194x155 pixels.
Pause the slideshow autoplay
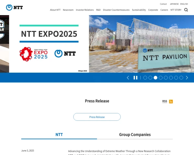click(135, 77)
